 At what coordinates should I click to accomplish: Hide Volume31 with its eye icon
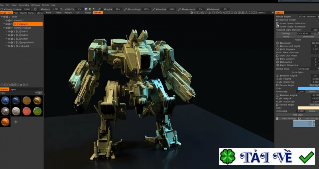coord(7,21)
